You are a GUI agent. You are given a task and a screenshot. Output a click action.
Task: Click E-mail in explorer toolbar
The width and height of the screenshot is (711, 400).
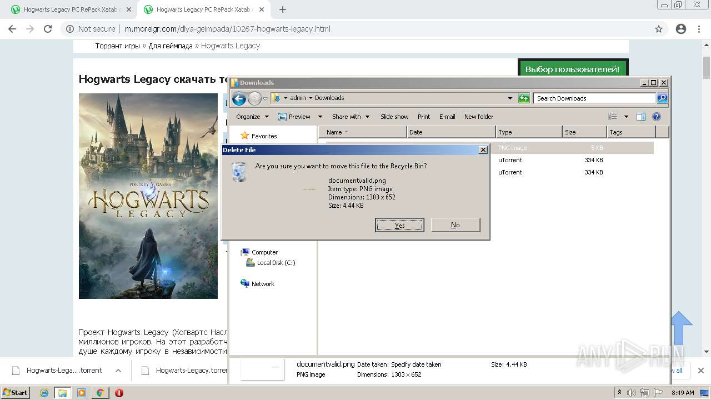[x=447, y=117]
